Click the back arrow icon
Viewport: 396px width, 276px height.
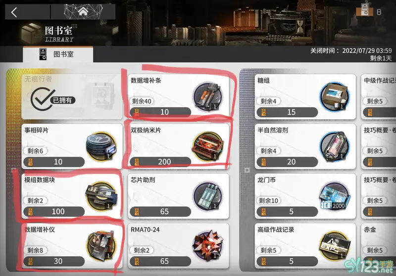tap(14, 12)
